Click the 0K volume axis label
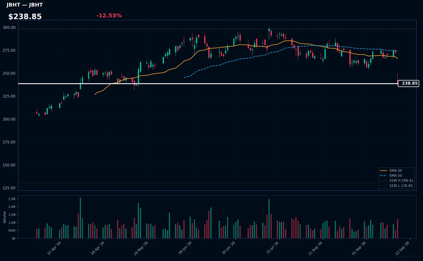This screenshot has height=261, width=423. pos(13,238)
